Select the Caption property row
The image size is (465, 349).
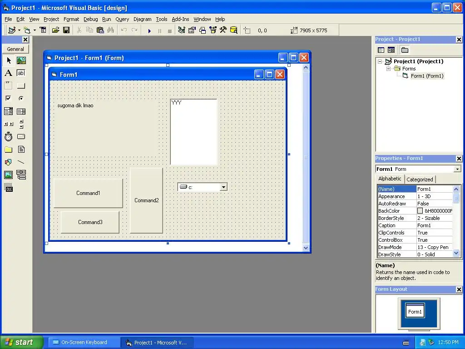pos(415,225)
